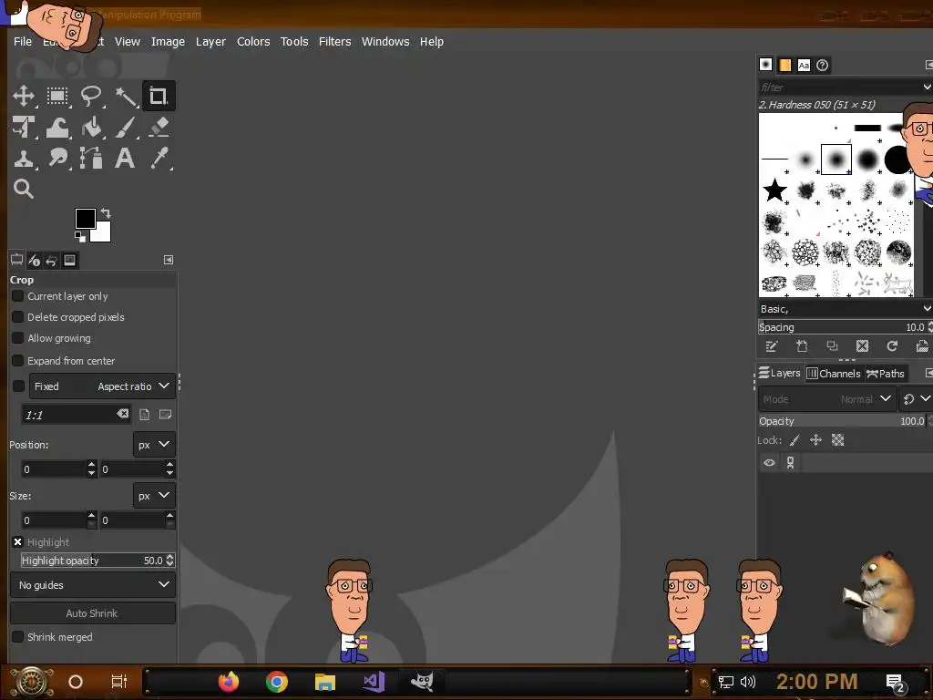Click the Size width input field
The image size is (933, 700).
point(54,520)
